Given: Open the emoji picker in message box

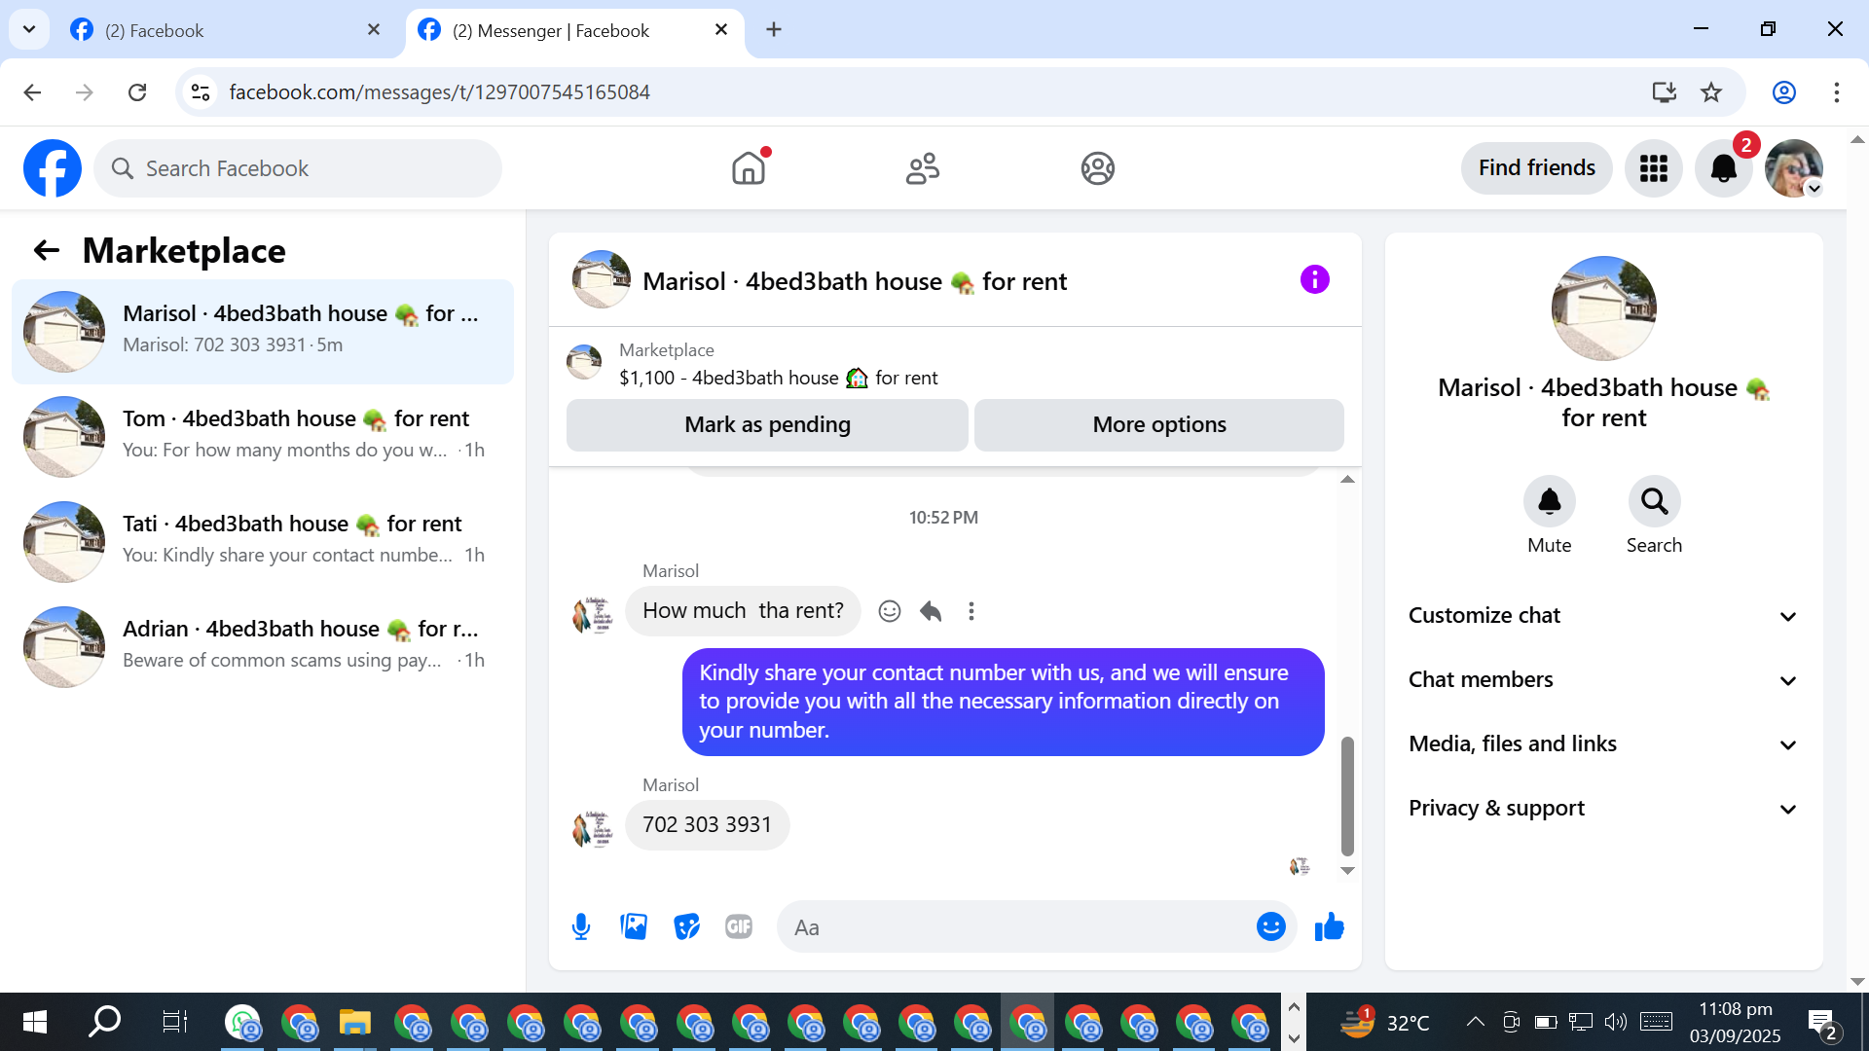Looking at the screenshot, I should tap(1270, 927).
